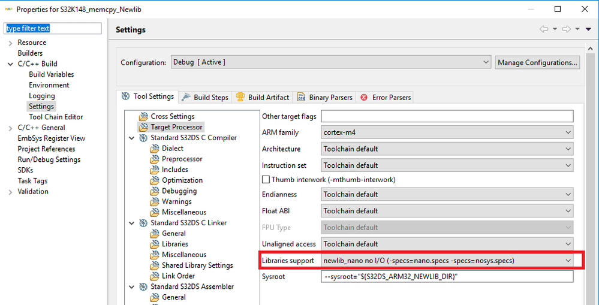Switch to the Binary Parsers tab
The width and height of the screenshot is (599, 305).
coord(325,97)
